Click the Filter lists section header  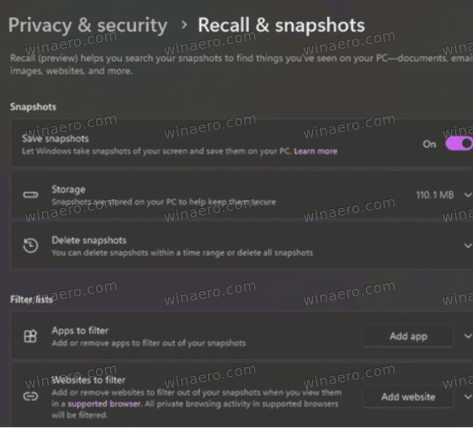[x=30, y=300]
